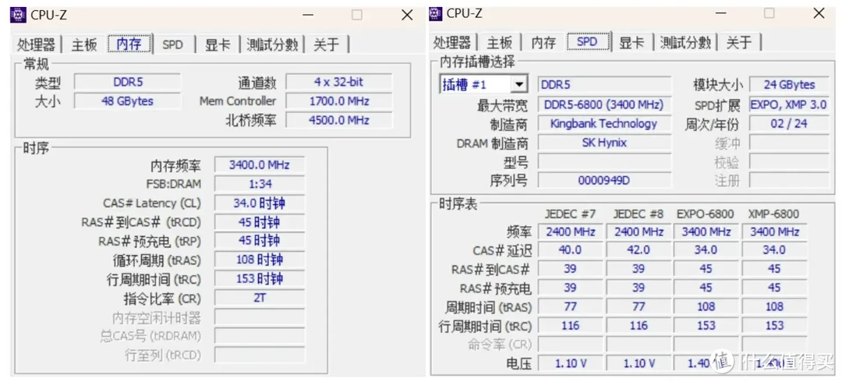The width and height of the screenshot is (842, 382).
Task: Click the 1:34 FSB:DRAM value
Action: coord(259,184)
